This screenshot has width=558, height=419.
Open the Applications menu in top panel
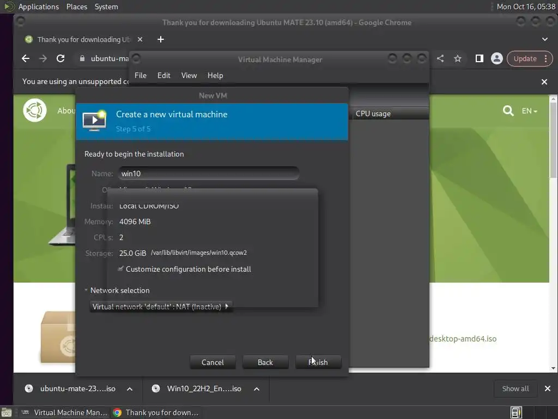[x=39, y=7]
